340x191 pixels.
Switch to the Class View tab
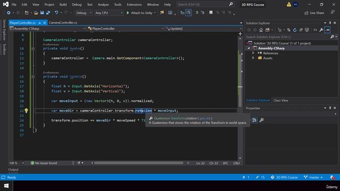click(x=280, y=100)
